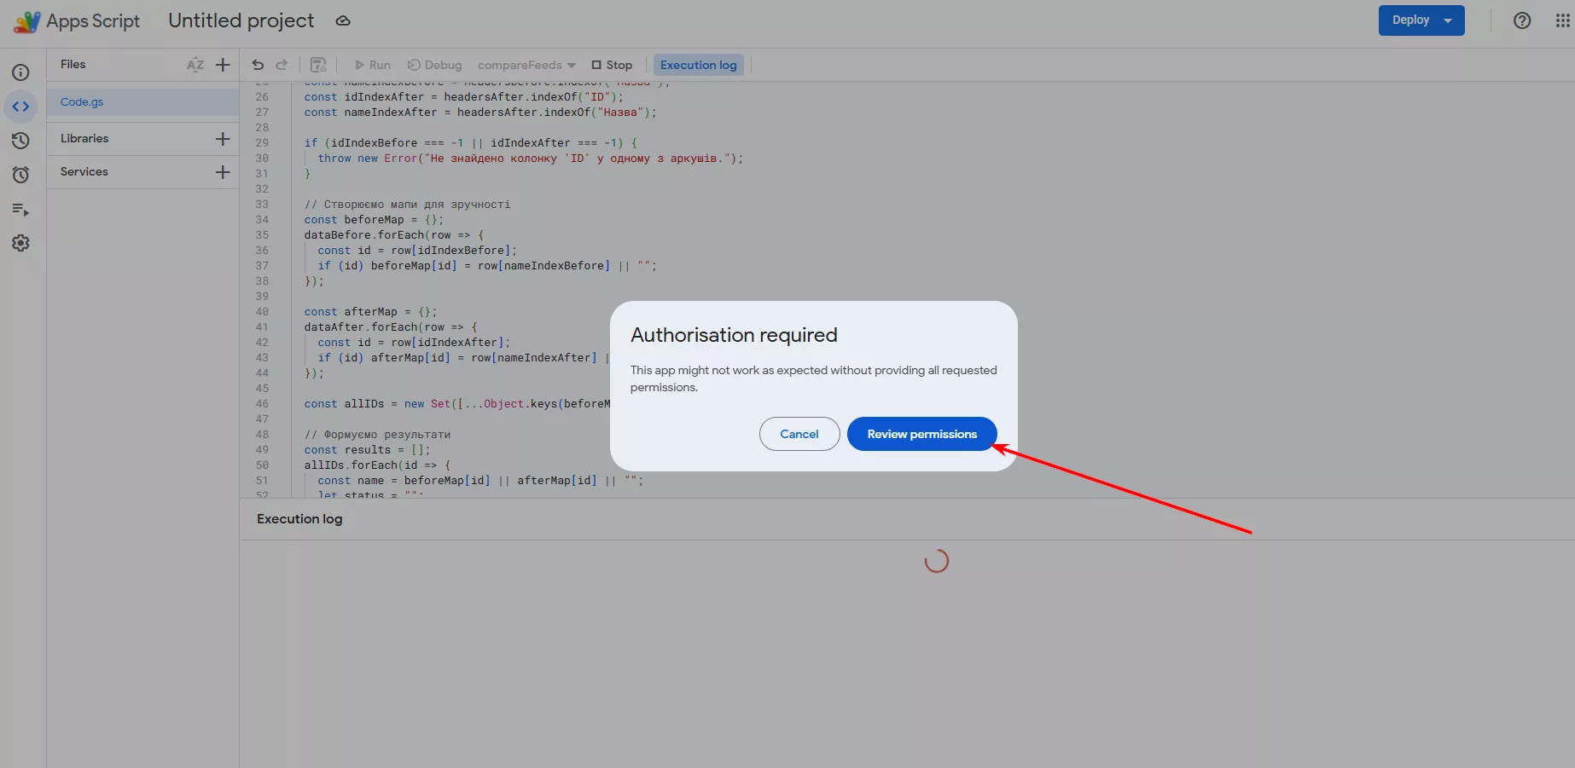Click the Undo arrow in toolbar
Screen dimensions: 1575x768
pyautogui.click(x=258, y=65)
